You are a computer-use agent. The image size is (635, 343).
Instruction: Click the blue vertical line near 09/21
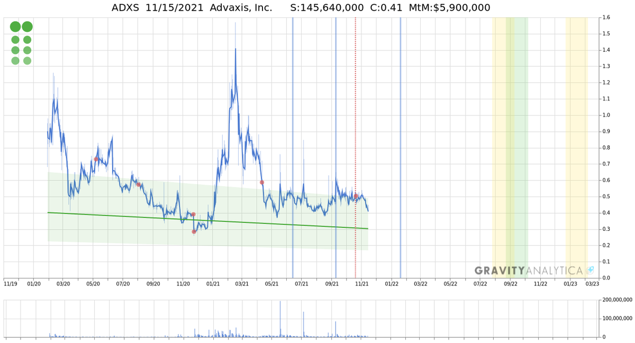click(x=335, y=148)
